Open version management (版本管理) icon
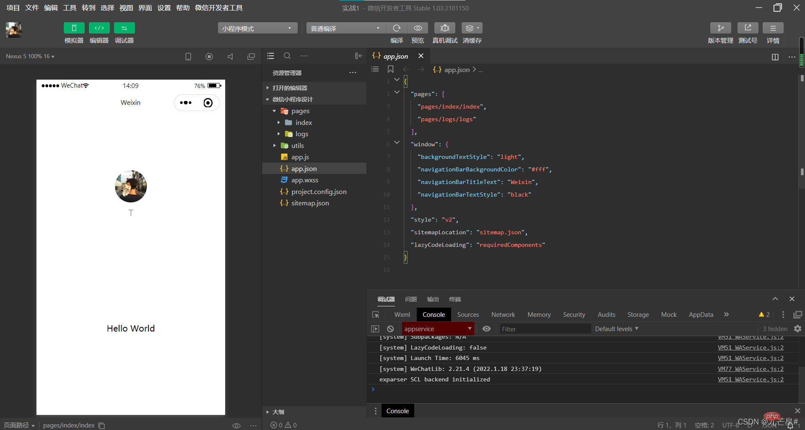The image size is (805, 430). [x=720, y=28]
